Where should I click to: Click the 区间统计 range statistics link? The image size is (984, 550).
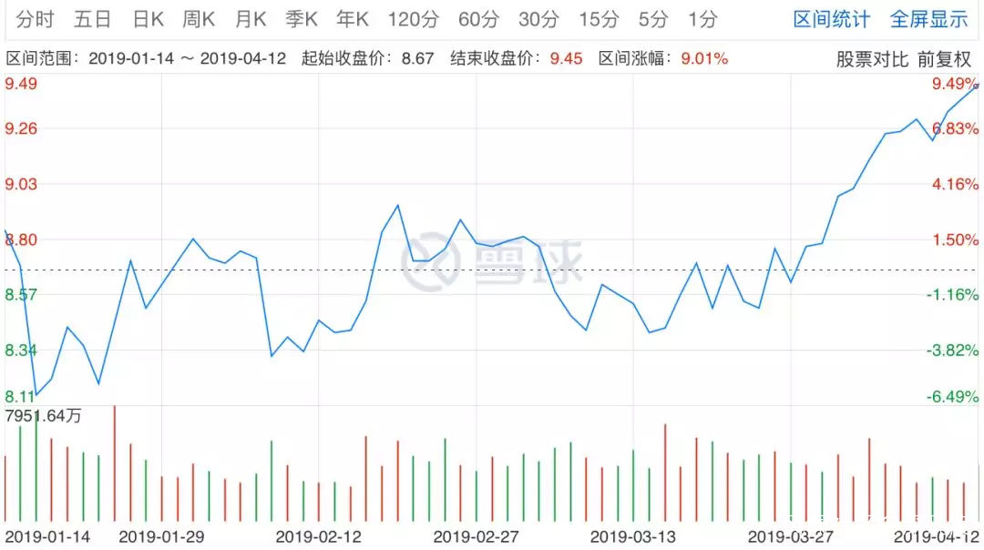coord(831,19)
